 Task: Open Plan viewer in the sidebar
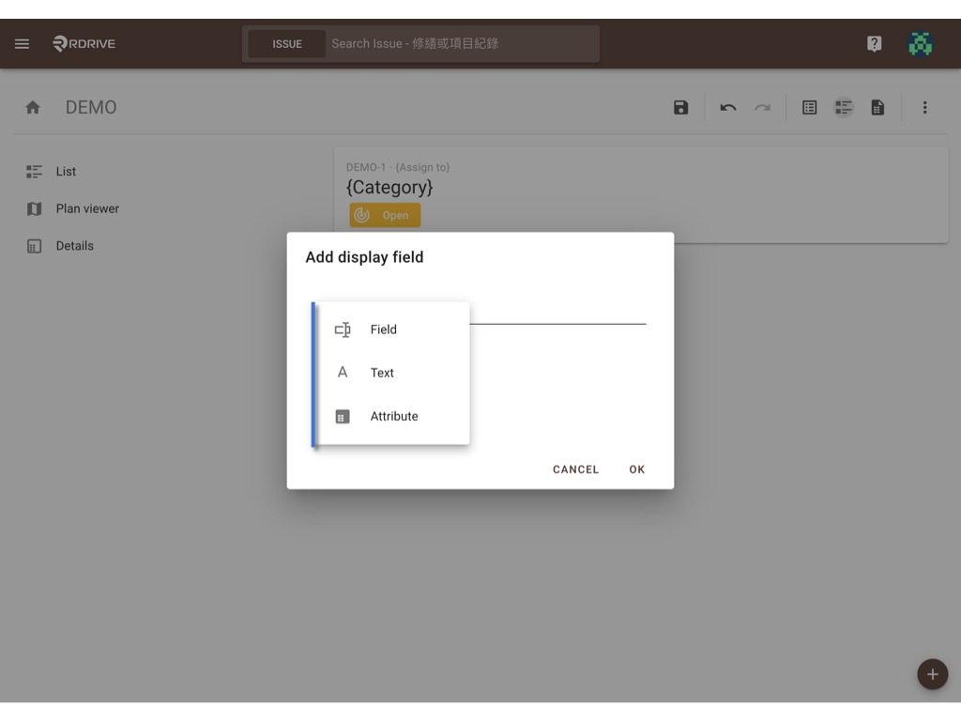(x=72, y=209)
